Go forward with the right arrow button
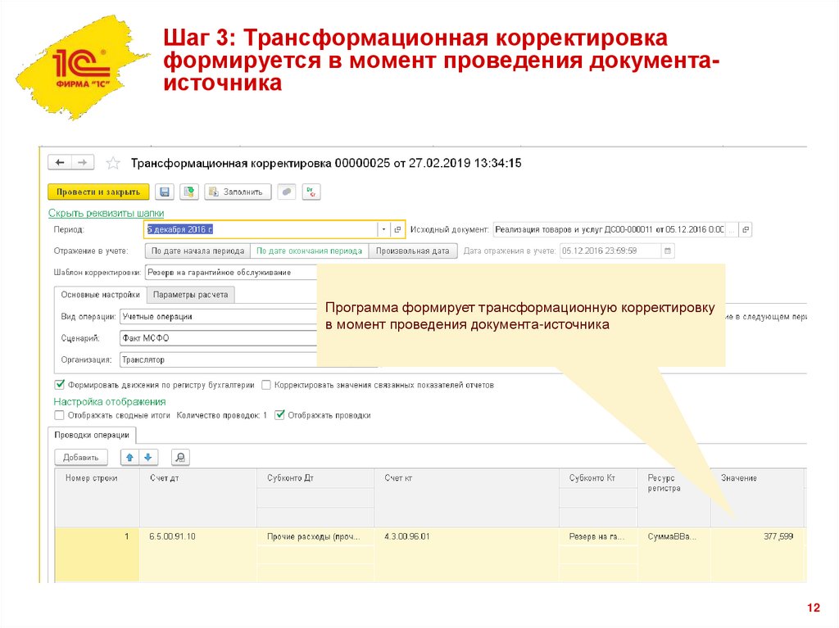This screenshot has width=839, height=628. point(83,162)
